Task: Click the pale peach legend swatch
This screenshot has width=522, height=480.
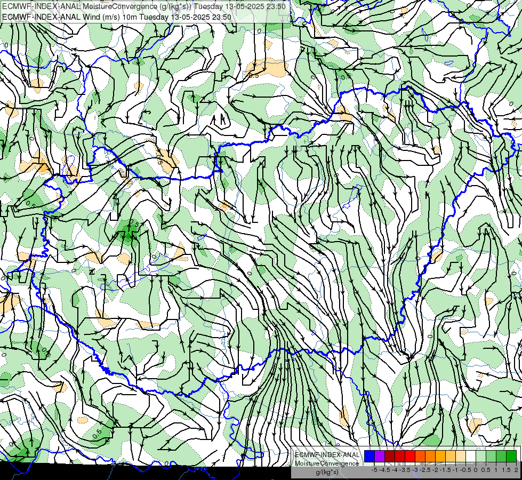Action: point(461,457)
